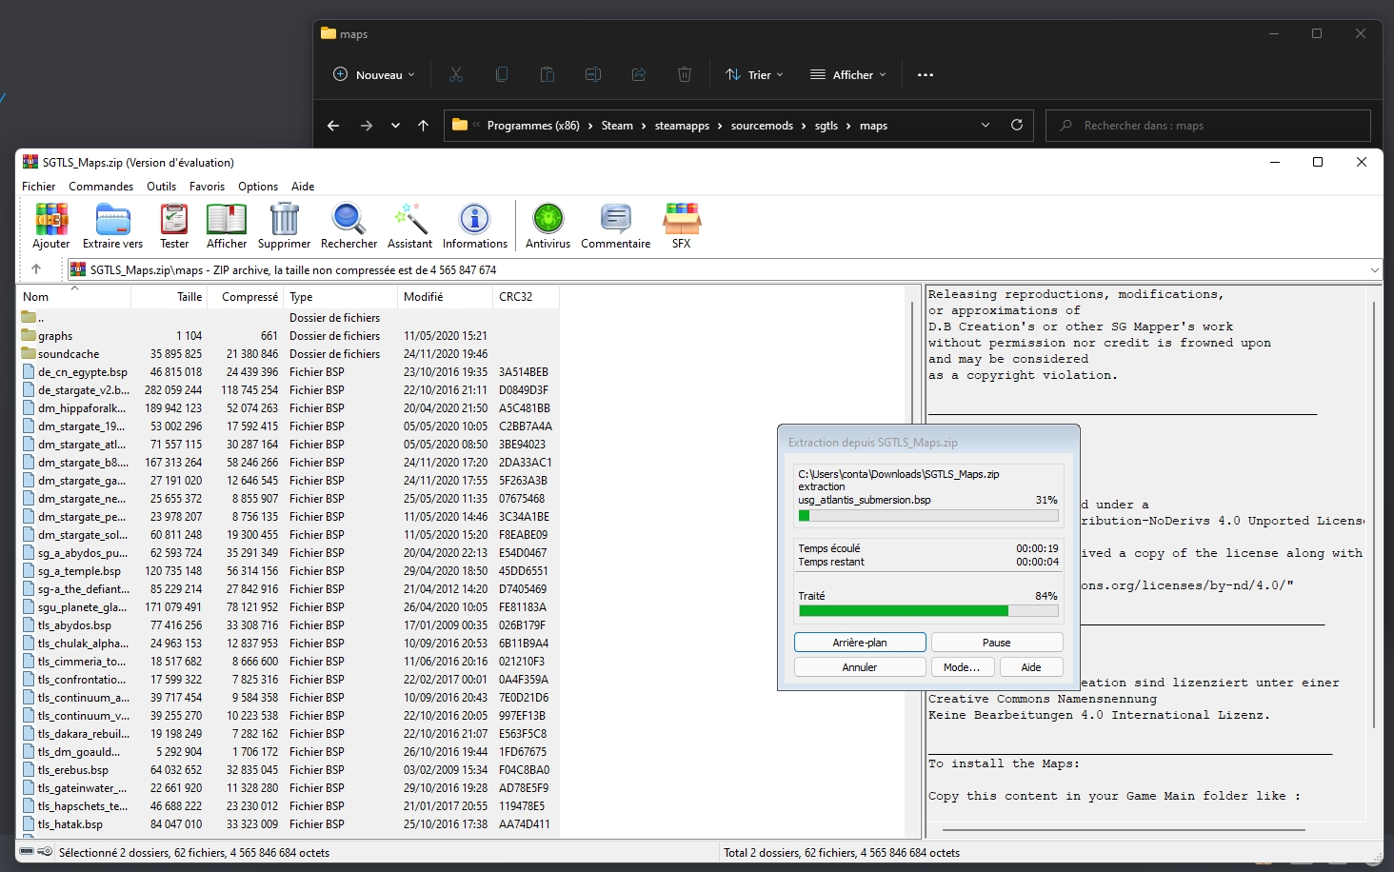Screen dimensions: 1394x872
Task: Open Explorer more options ellipsis
Action: [x=926, y=74]
